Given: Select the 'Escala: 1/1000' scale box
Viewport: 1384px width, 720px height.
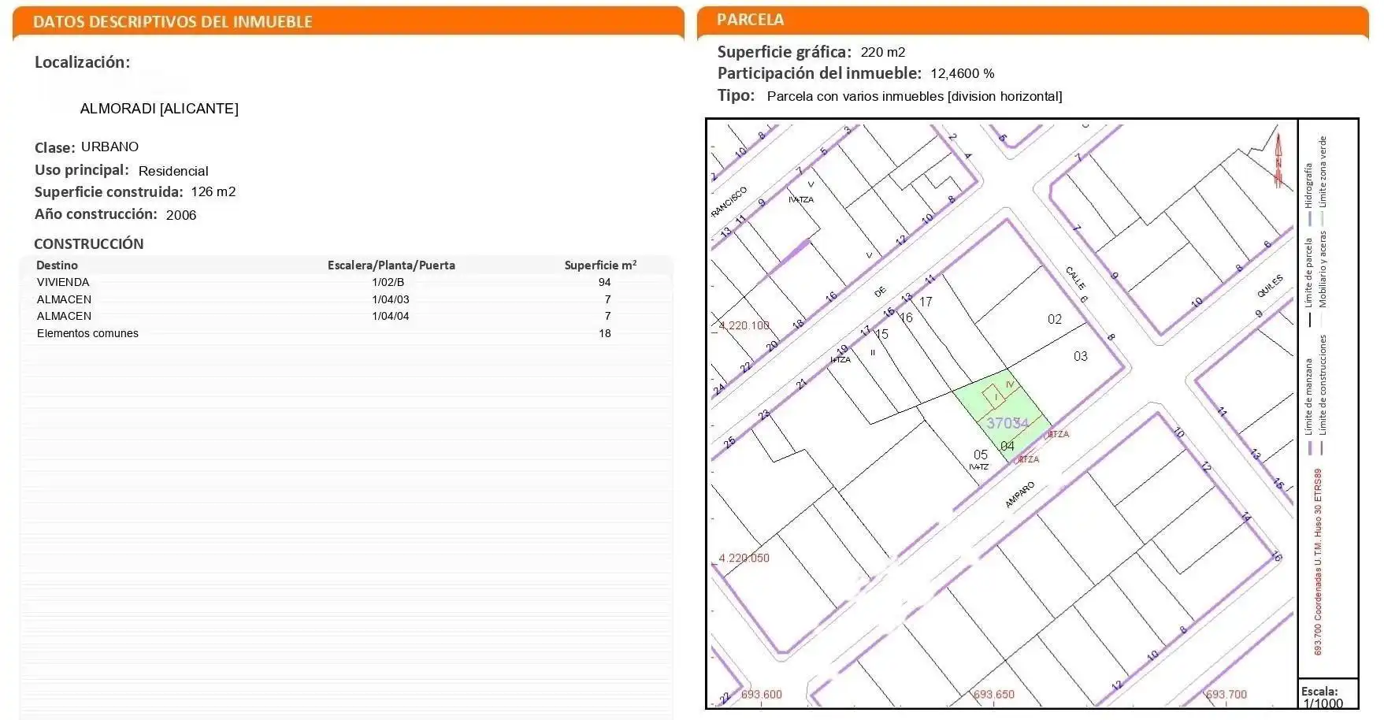Looking at the screenshot, I should click(x=1327, y=693).
